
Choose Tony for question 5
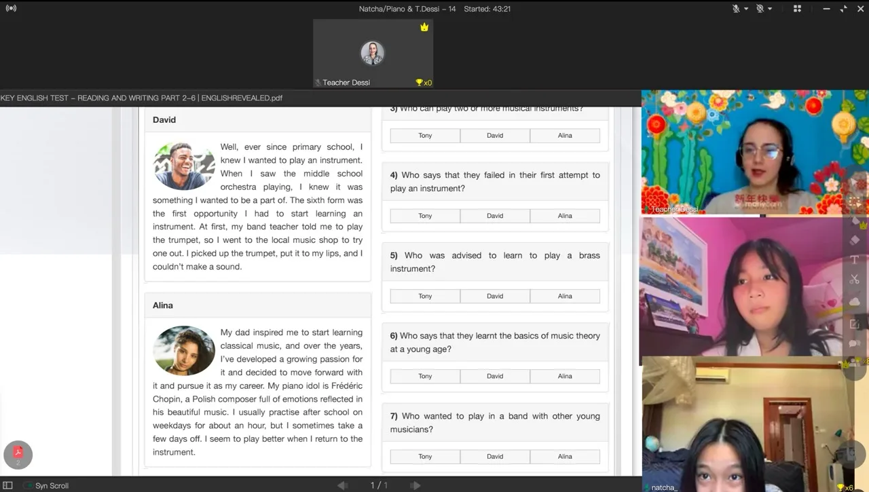pos(425,296)
